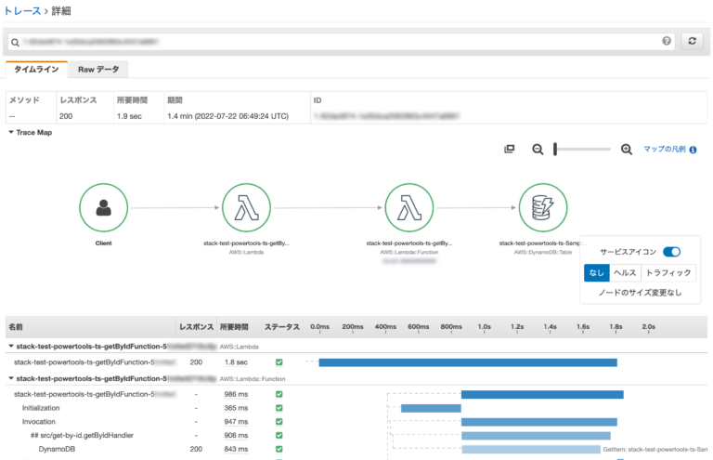Open the マップの凡例 link
The image size is (713, 460).
pyautogui.click(x=665, y=150)
